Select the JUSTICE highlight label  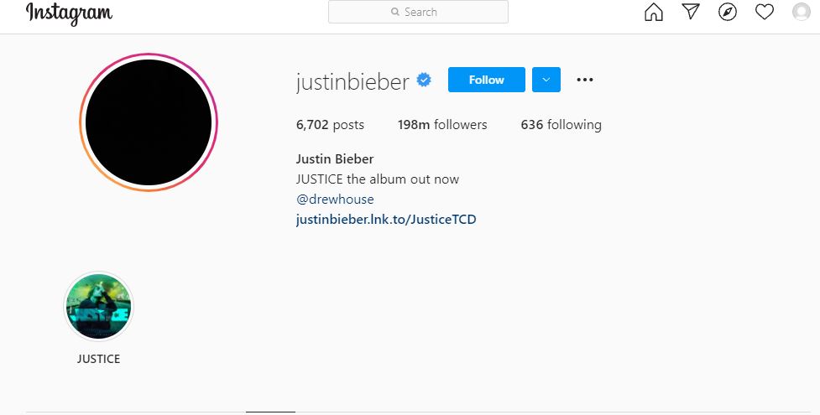99,359
